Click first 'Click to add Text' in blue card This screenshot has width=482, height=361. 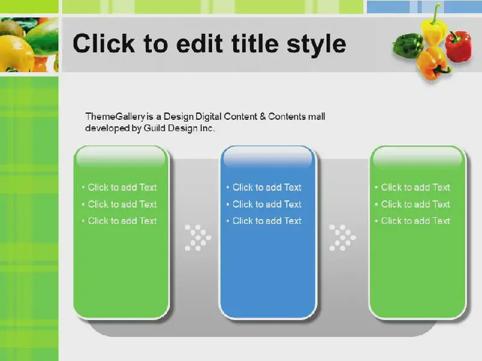[267, 187]
